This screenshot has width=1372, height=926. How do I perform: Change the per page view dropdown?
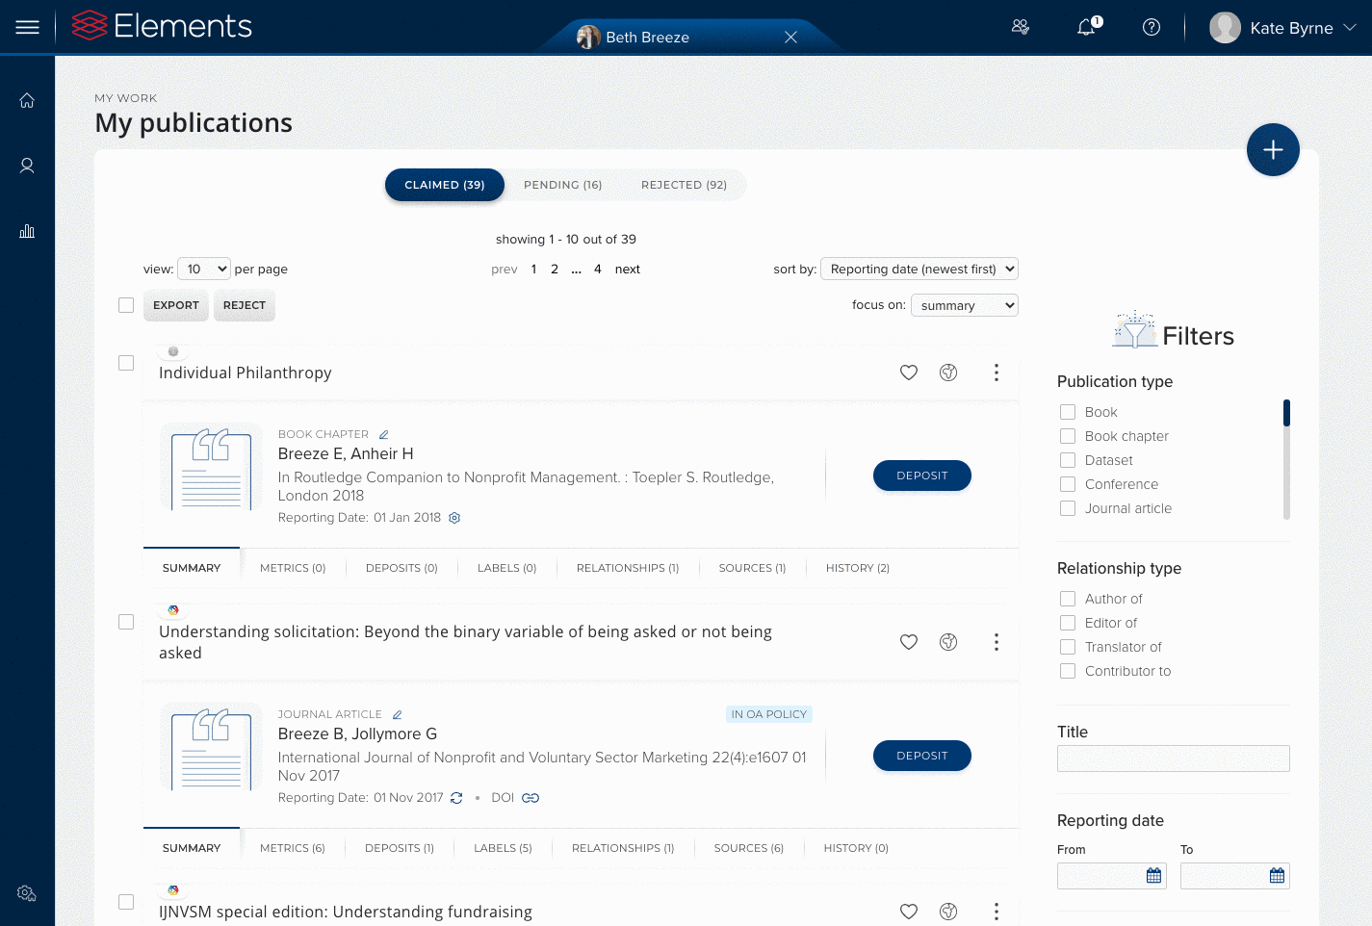(x=204, y=270)
